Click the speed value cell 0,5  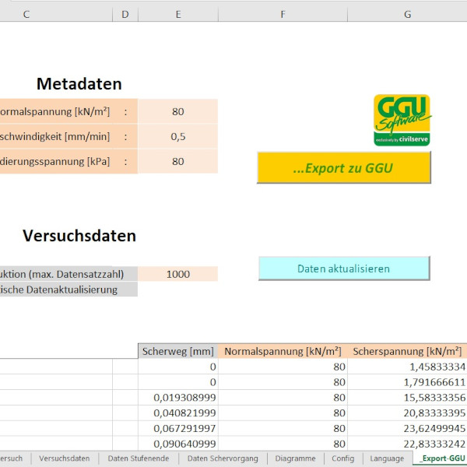click(x=177, y=136)
